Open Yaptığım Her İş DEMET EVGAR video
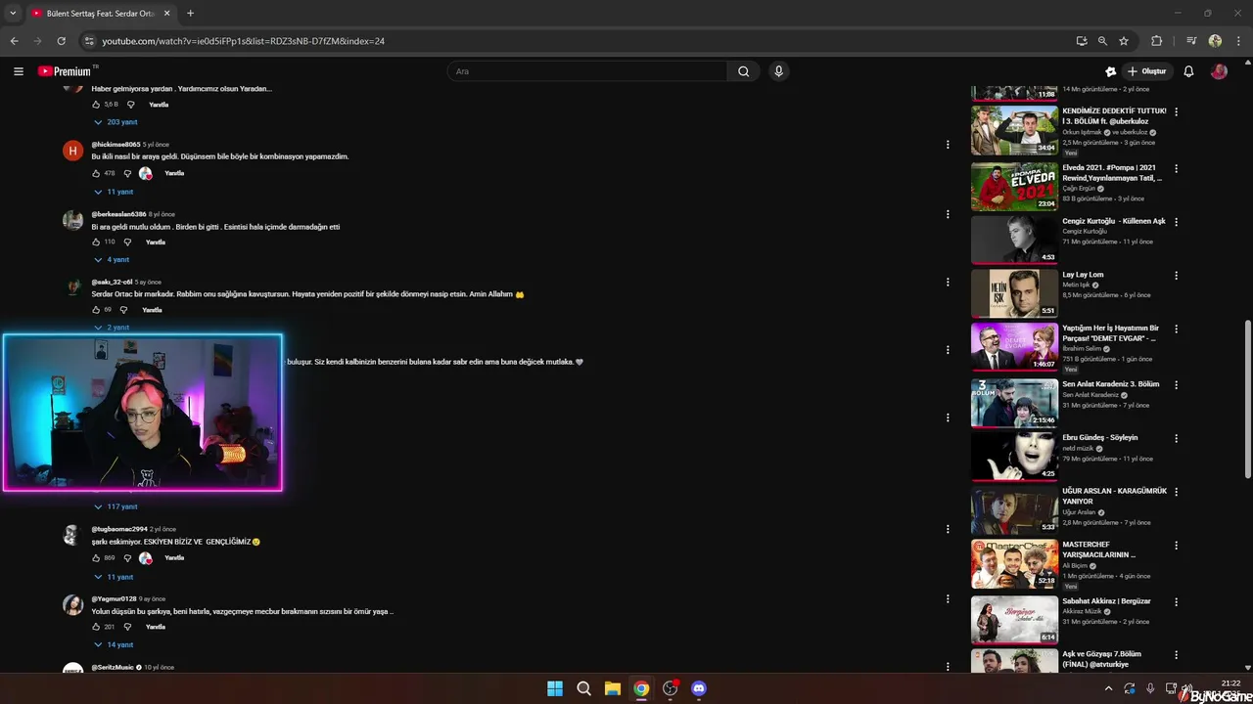This screenshot has height=704, width=1253. click(1014, 347)
